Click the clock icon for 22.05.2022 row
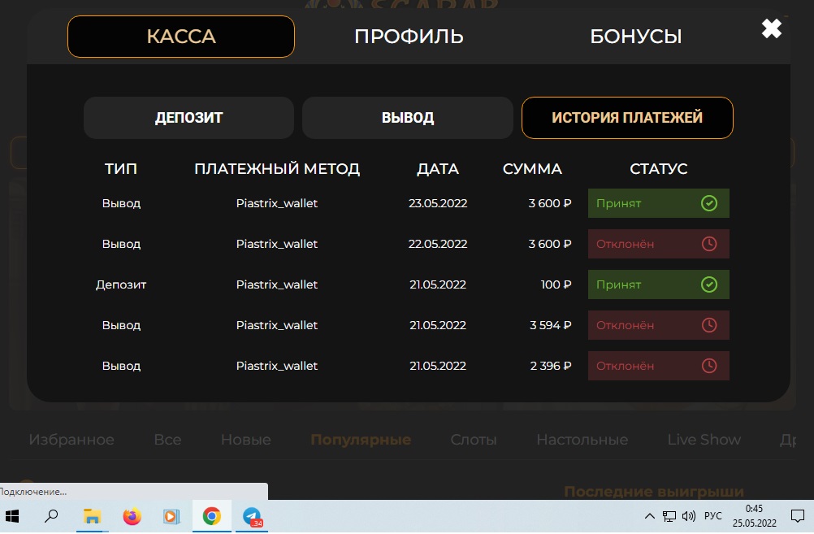The width and height of the screenshot is (814, 534). [x=709, y=244]
